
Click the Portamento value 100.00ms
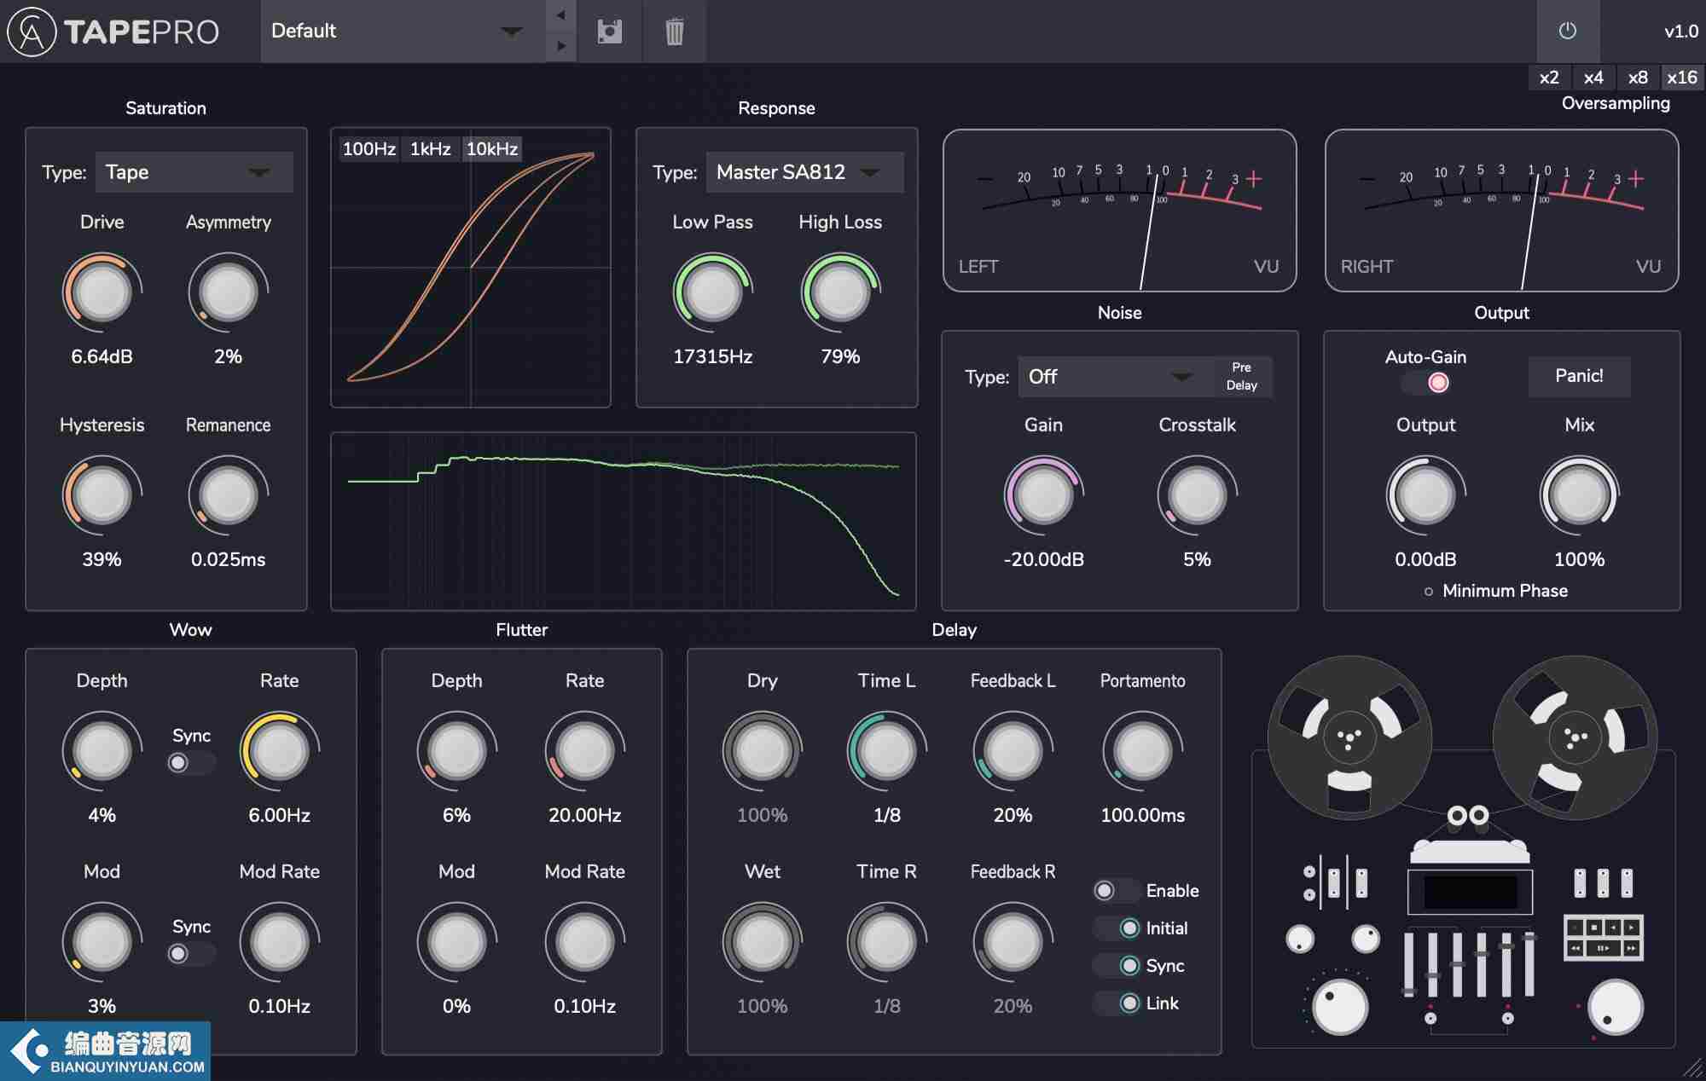1142,815
